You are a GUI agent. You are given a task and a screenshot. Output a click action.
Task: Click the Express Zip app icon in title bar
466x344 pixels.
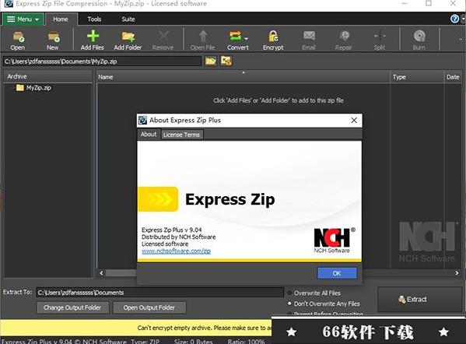[x=9, y=4]
